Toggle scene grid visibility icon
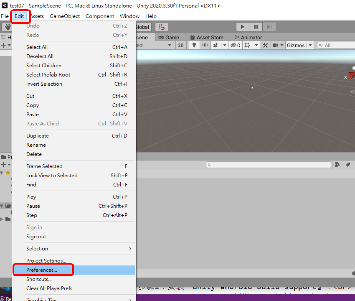The image size is (355, 301). pos(247,45)
